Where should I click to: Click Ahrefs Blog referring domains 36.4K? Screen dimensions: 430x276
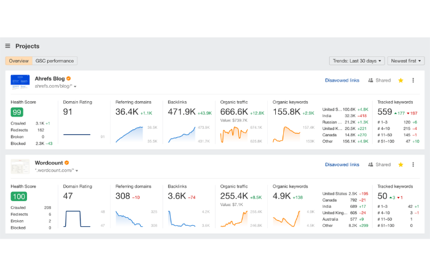[127, 112]
